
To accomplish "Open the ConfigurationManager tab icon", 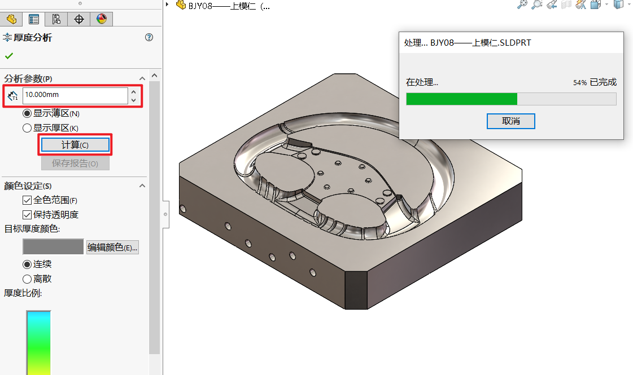I will click(x=56, y=19).
